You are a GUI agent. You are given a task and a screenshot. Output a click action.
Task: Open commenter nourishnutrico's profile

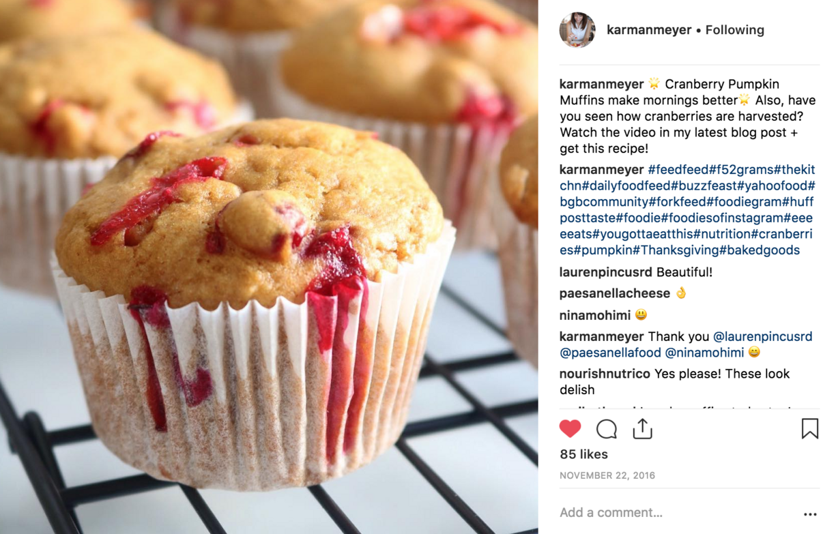pos(605,374)
